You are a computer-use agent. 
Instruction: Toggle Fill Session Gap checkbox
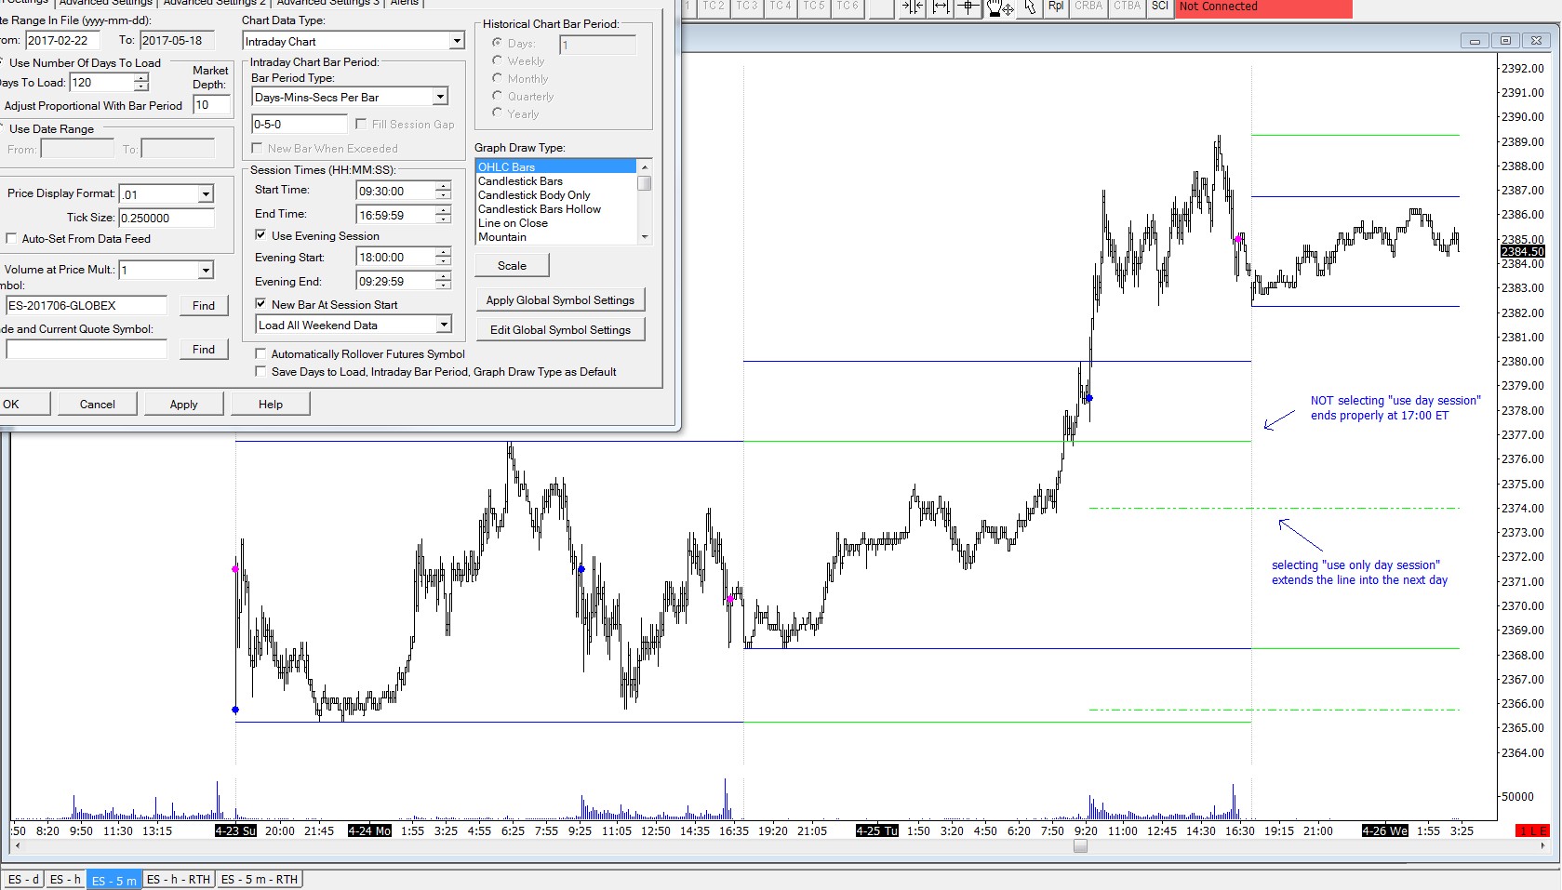(x=361, y=124)
